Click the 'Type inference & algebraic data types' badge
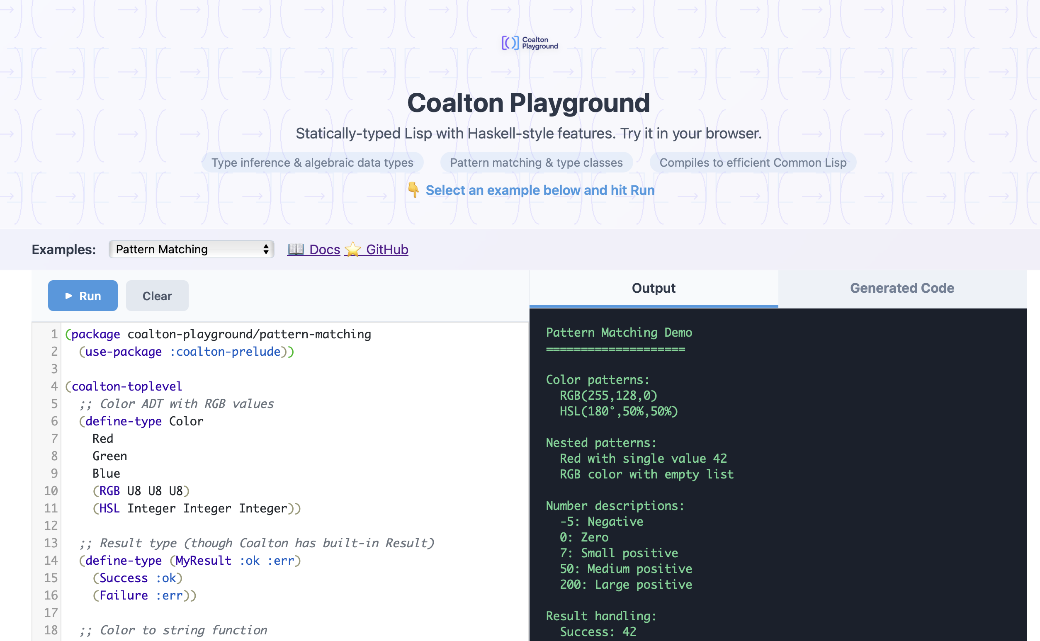Viewport: 1040px width, 641px height. (x=312, y=163)
